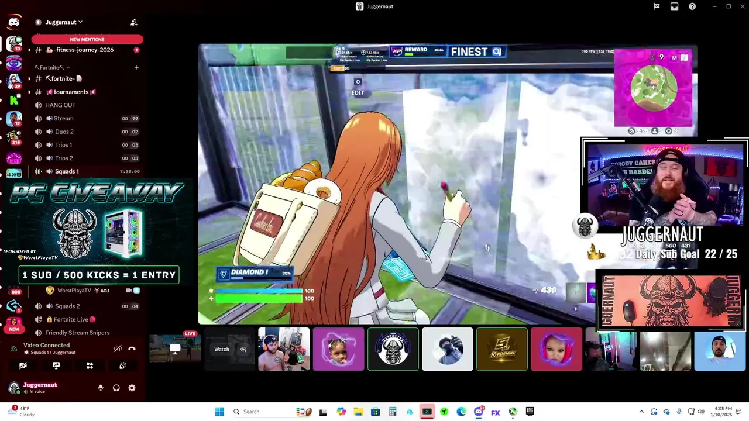Image resolution: width=749 pixels, height=421 pixels.
Task: Mute microphone in user panel
Action: 101,388
